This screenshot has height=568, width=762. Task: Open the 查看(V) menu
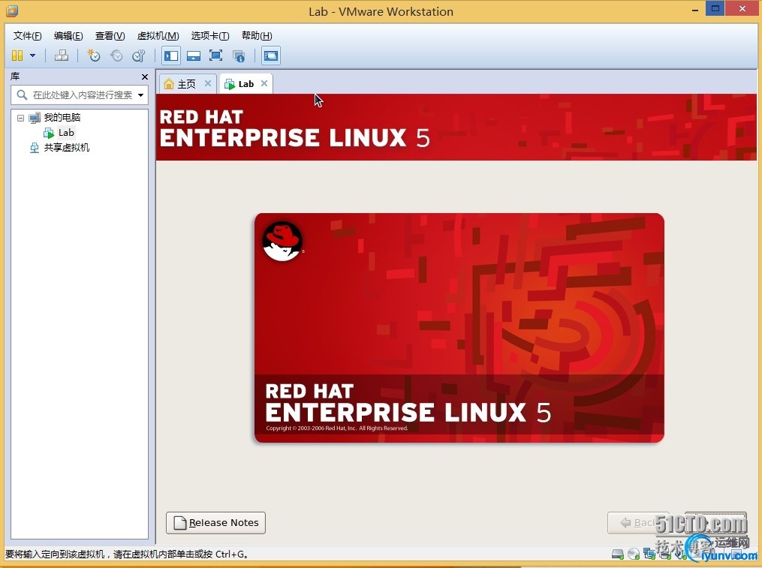[110, 35]
